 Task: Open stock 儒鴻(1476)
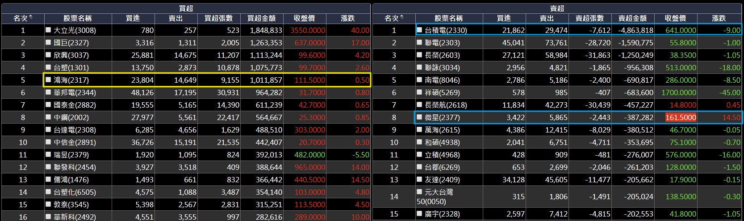pos(71,180)
